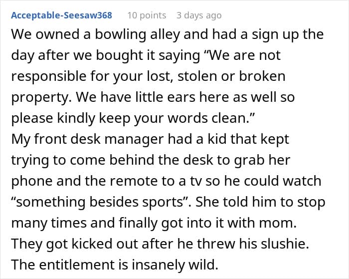349x279 pixels.
Task: Click the 10 points score label
Action: [147, 15]
